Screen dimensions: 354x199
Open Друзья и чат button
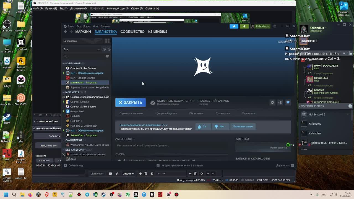coord(285,165)
